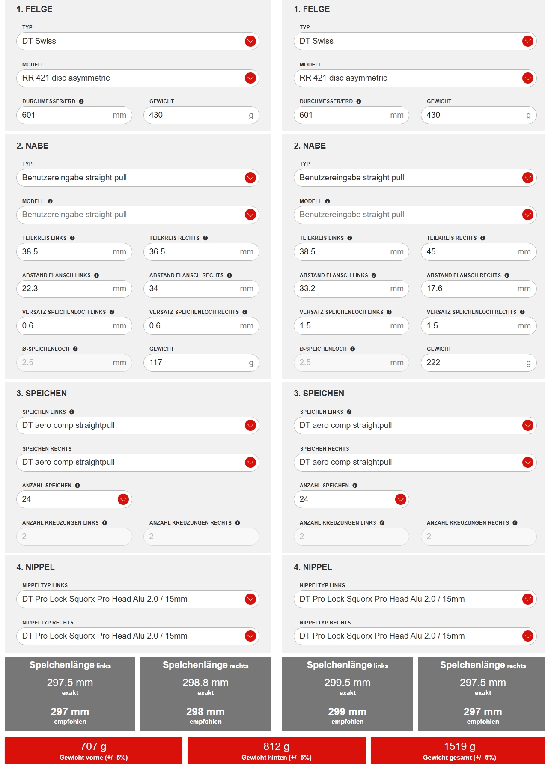The height and width of the screenshot is (764, 545).
Task: Click Abstand Flansch Rechts info icon in right form
Action: click(507, 275)
